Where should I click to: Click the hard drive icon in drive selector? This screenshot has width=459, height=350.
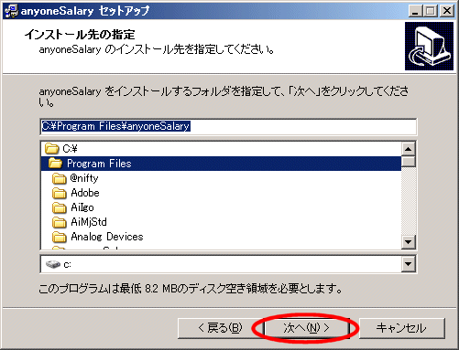[53, 264]
